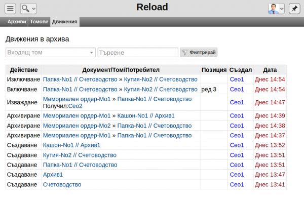Click the Reload title heading
Viewport: 304px width, 201px height.
click(152, 7)
